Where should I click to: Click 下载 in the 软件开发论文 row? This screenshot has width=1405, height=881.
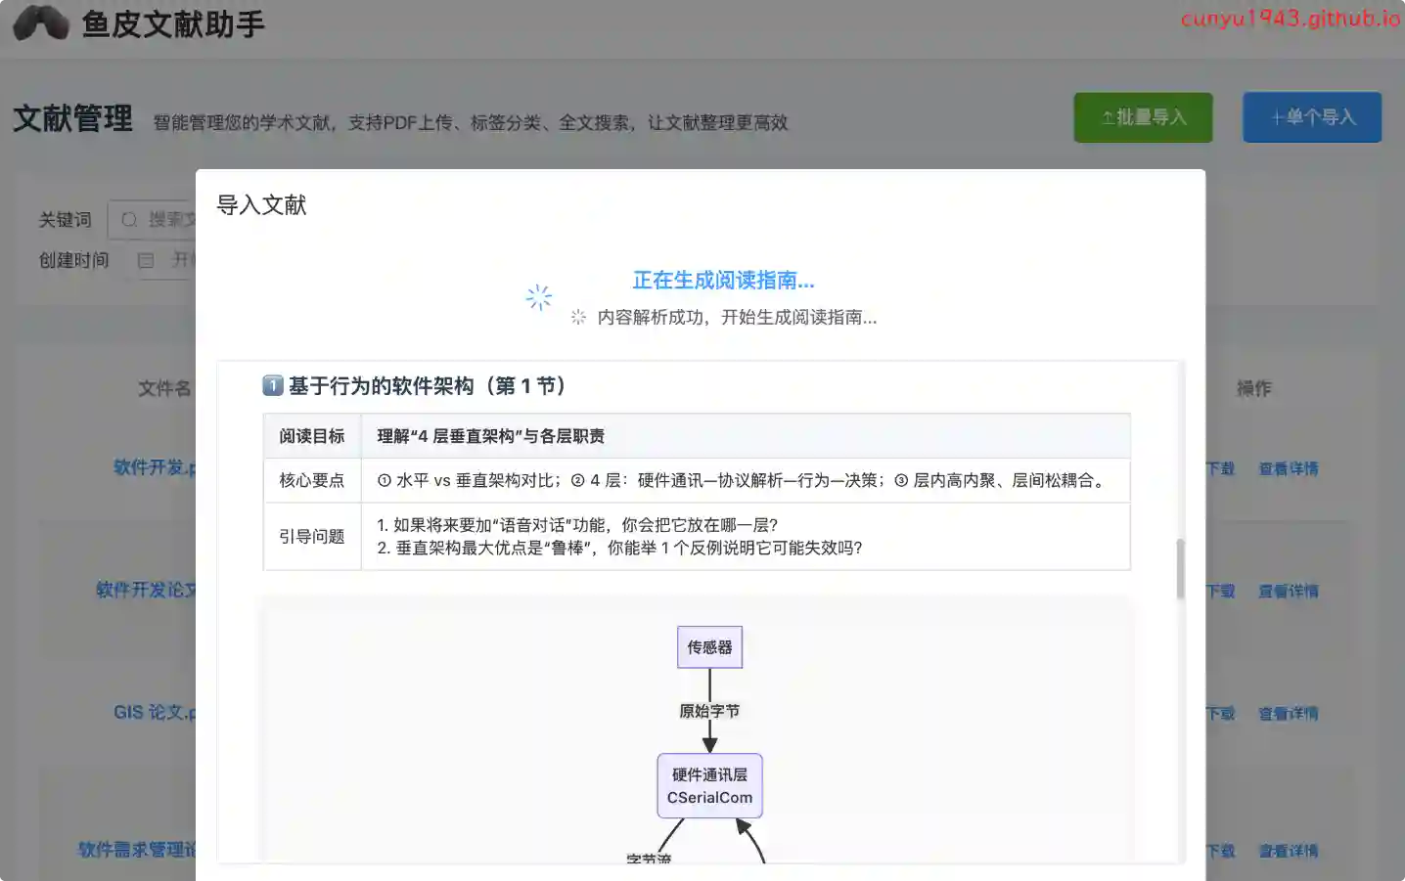tap(1220, 592)
